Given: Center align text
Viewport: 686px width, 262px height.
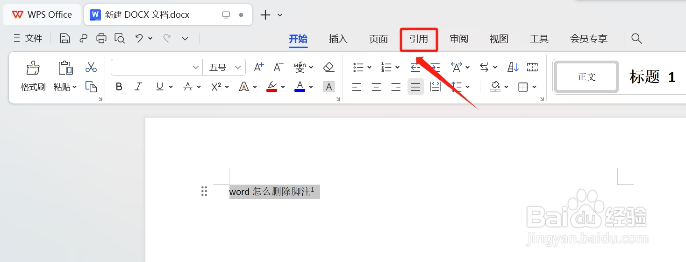Looking at the screenshot, I should [x=376, y=87].
